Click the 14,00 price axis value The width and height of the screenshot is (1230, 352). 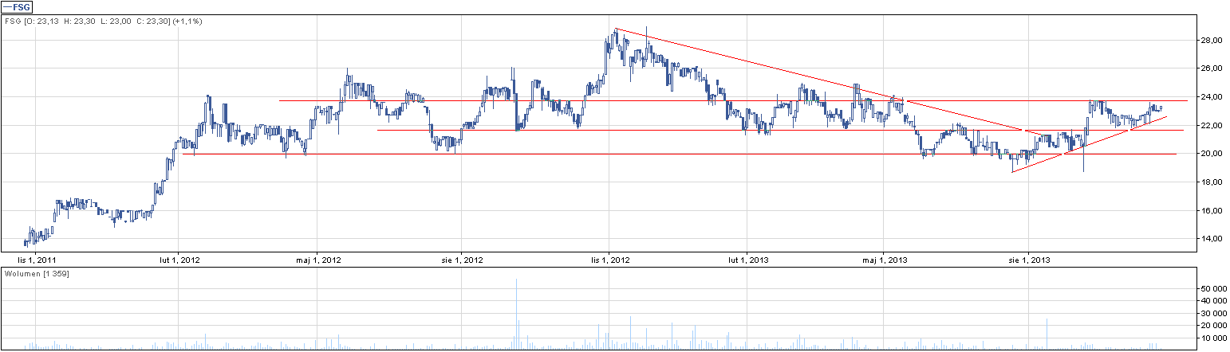1212,239
